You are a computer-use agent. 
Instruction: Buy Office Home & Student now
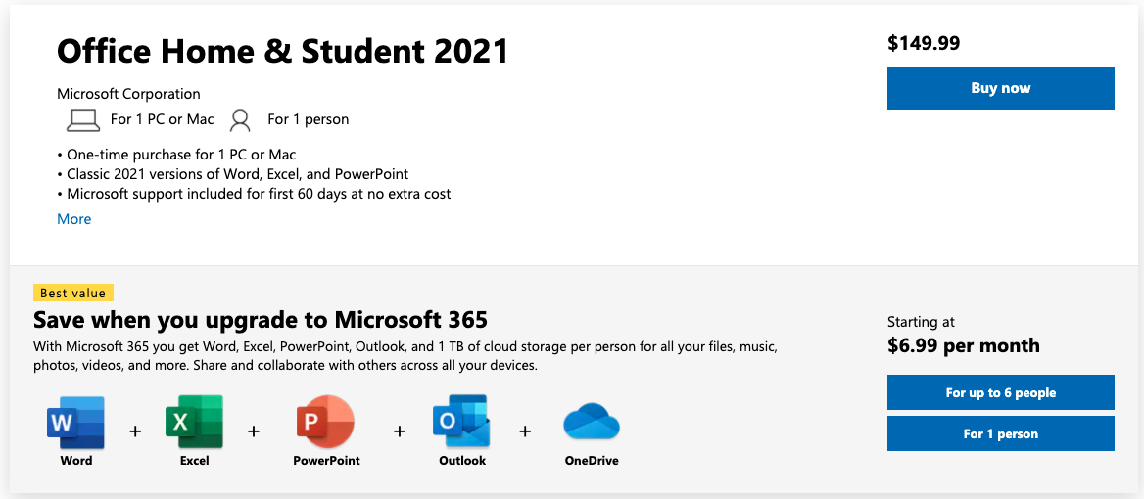(x=1000, y=88)
